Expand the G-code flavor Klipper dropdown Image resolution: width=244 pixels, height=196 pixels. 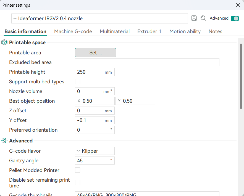tap(95, 151)
